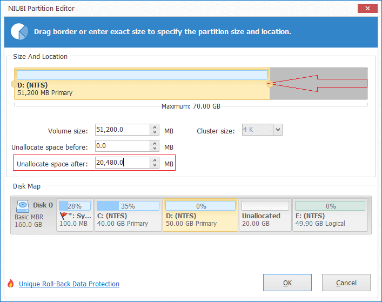Click the left border handle of D: partition bar
Image resolution: width=382 pixels, height=302 pixels.
[x=14, y=84]
